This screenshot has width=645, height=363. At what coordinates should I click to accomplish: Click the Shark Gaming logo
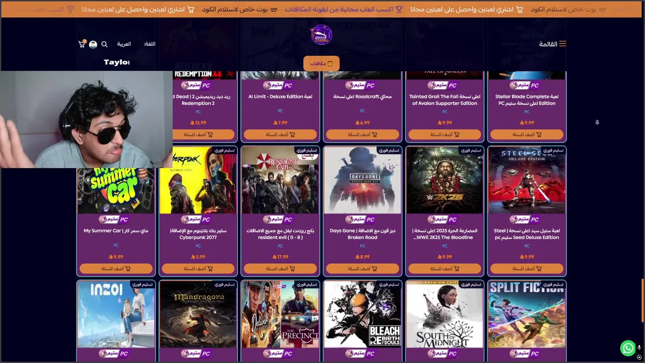tap(321, 35)
